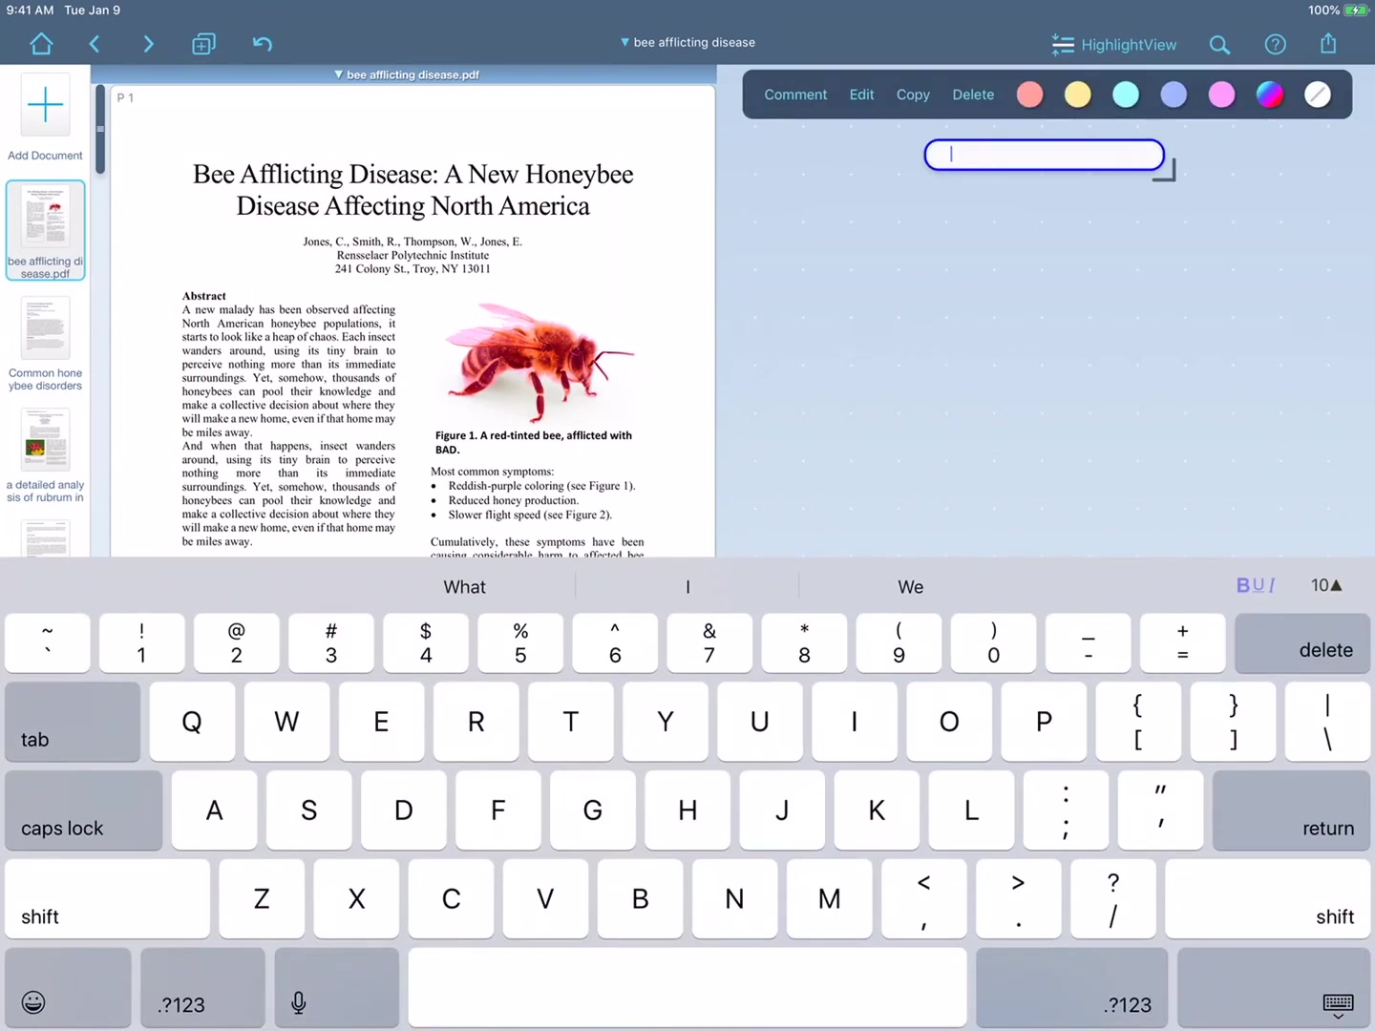
Task: Pick the yellow highlight color swatch
Action: [x=1077, y=95]
